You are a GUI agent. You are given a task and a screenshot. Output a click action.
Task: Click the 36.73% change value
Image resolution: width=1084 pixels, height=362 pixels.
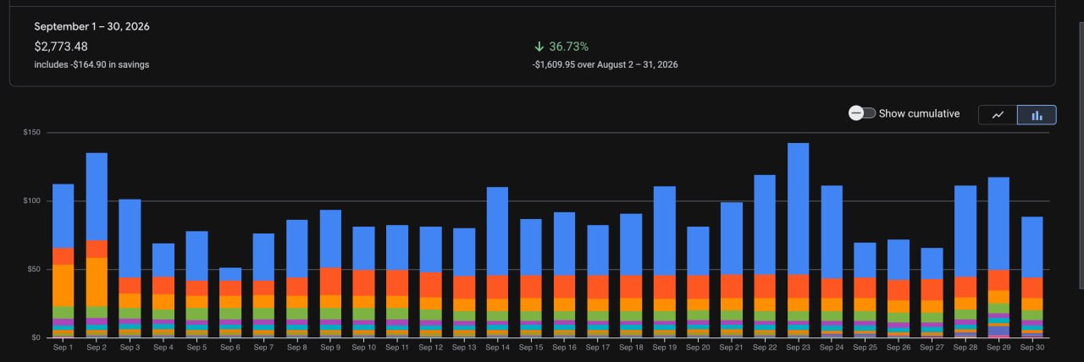point(568,47)
